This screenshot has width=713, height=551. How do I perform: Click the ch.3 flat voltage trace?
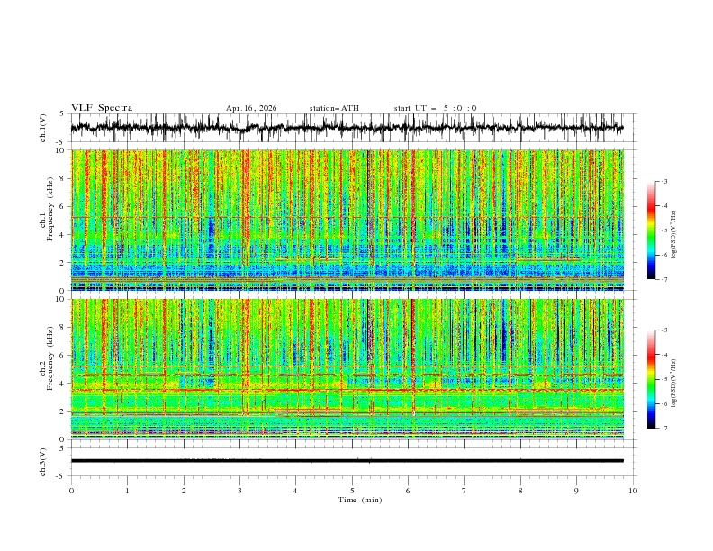347,461
